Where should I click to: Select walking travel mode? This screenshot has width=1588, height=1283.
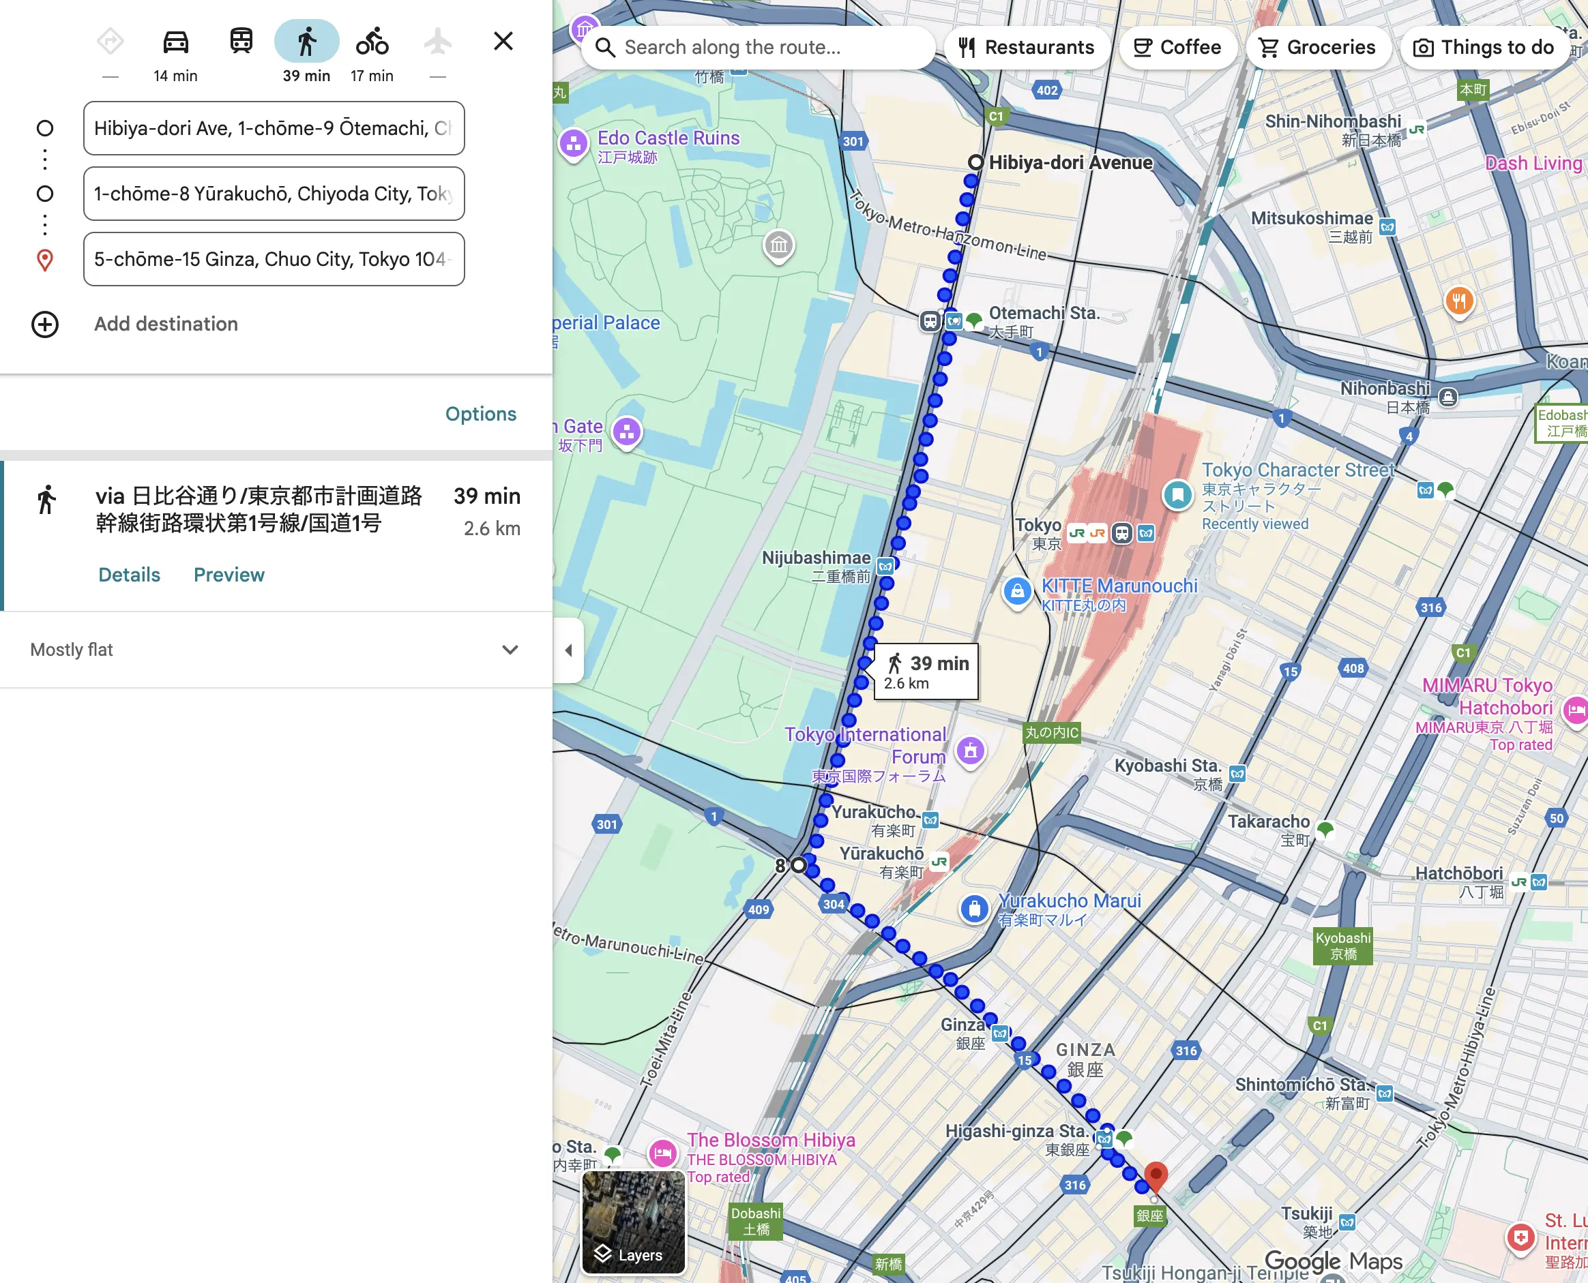(307, 42)
